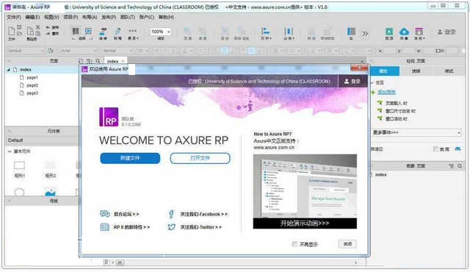Image resolution: width=470 pixels, height=272 pixels.
Task: Open the Normal font weight dropdown
Action: pyautogui.click(x=117, y=51)
